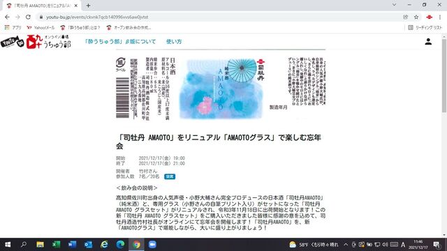The height and width of the screenshot is (251, 447).
Task: Click the scrollbar down arrow
Action: [x=444, y=235]
